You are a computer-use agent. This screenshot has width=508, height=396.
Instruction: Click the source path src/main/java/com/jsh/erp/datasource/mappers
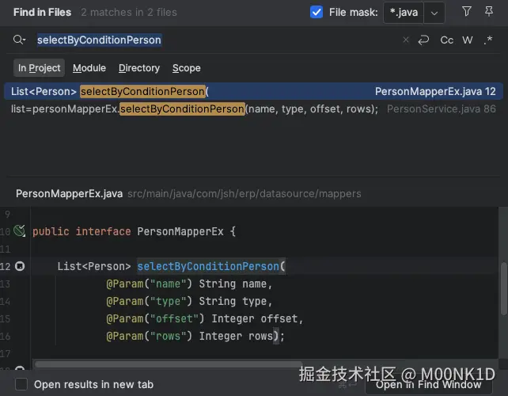(245, 193)
